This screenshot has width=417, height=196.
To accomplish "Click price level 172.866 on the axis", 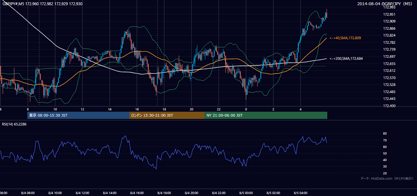I will (x=389, y=28).
